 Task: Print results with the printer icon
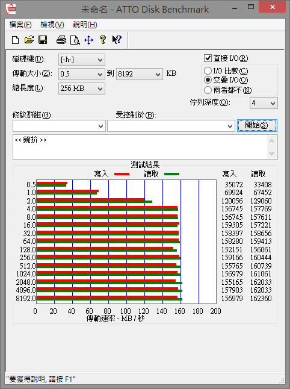(61, 40)
